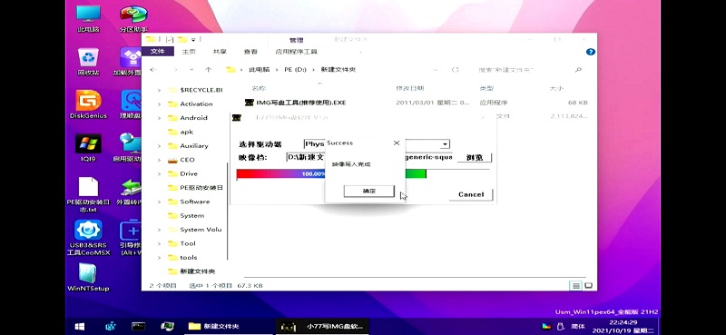This screenshot has height=335, width=726.
Task: Open the USB3&SRS CeoMSX tool icon
Action: pos(87,237)
